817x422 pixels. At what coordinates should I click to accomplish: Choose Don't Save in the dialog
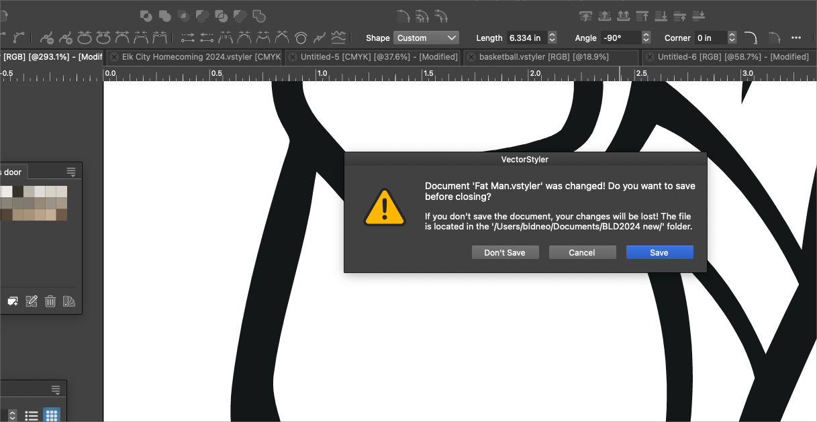(505, 252)
